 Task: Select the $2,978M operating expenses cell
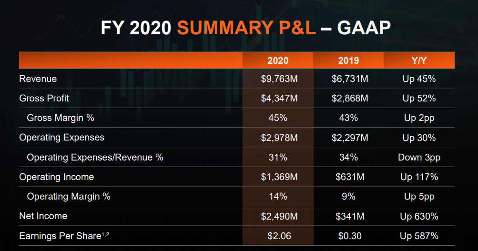tap(279, 138)
